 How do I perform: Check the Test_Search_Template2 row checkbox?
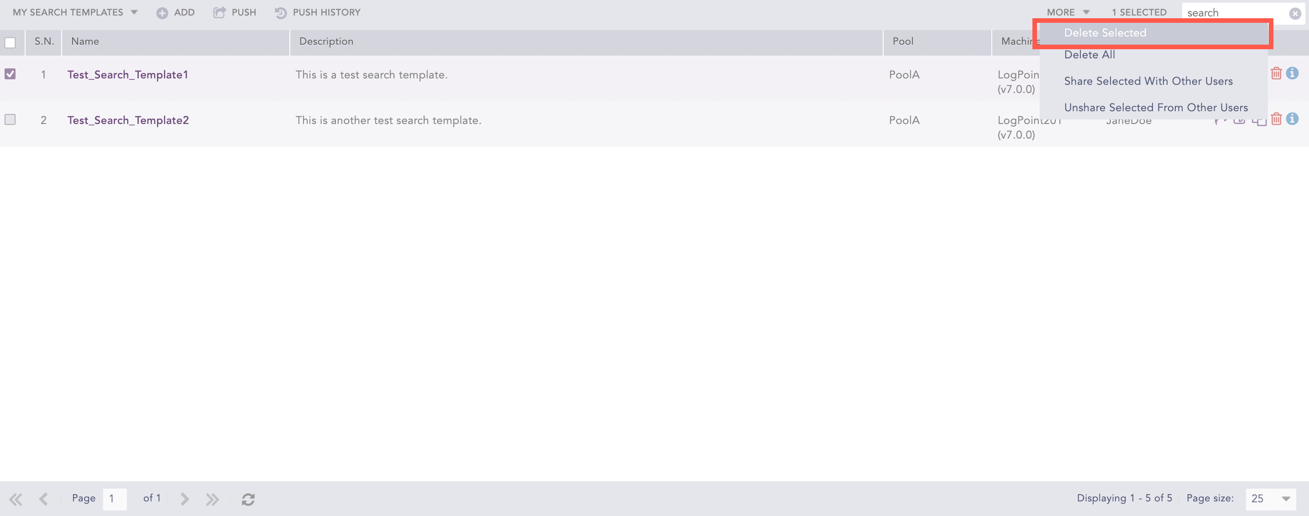click(10, 120)
